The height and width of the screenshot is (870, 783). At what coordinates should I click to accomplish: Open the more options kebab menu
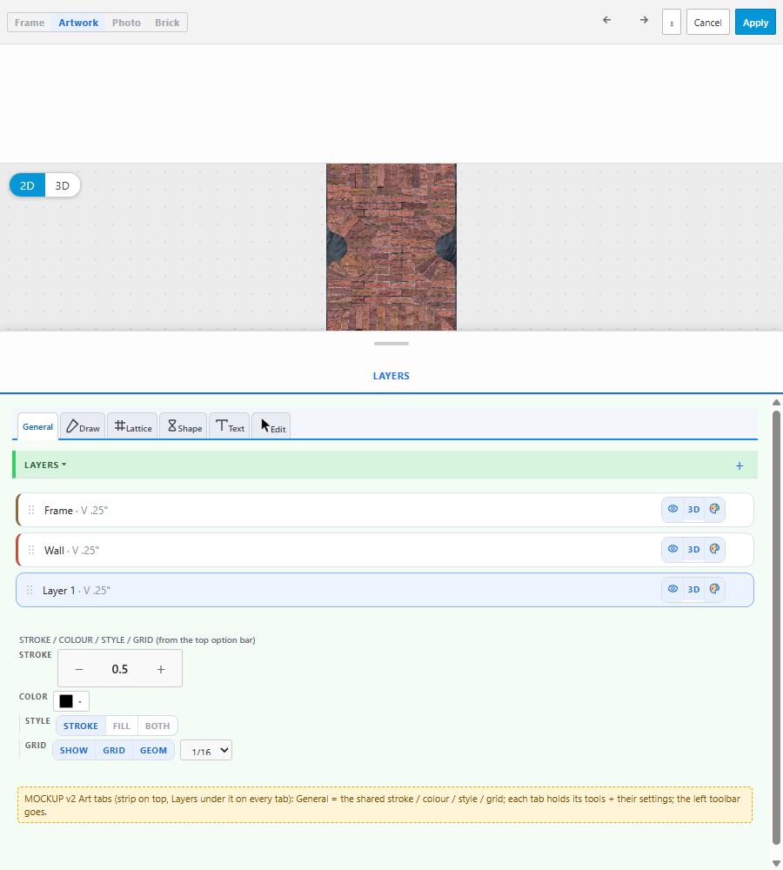coord(672,23)
